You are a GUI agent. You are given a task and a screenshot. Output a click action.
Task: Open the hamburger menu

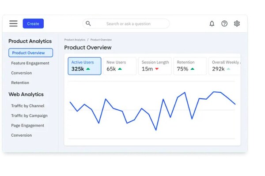pos(13,23)
